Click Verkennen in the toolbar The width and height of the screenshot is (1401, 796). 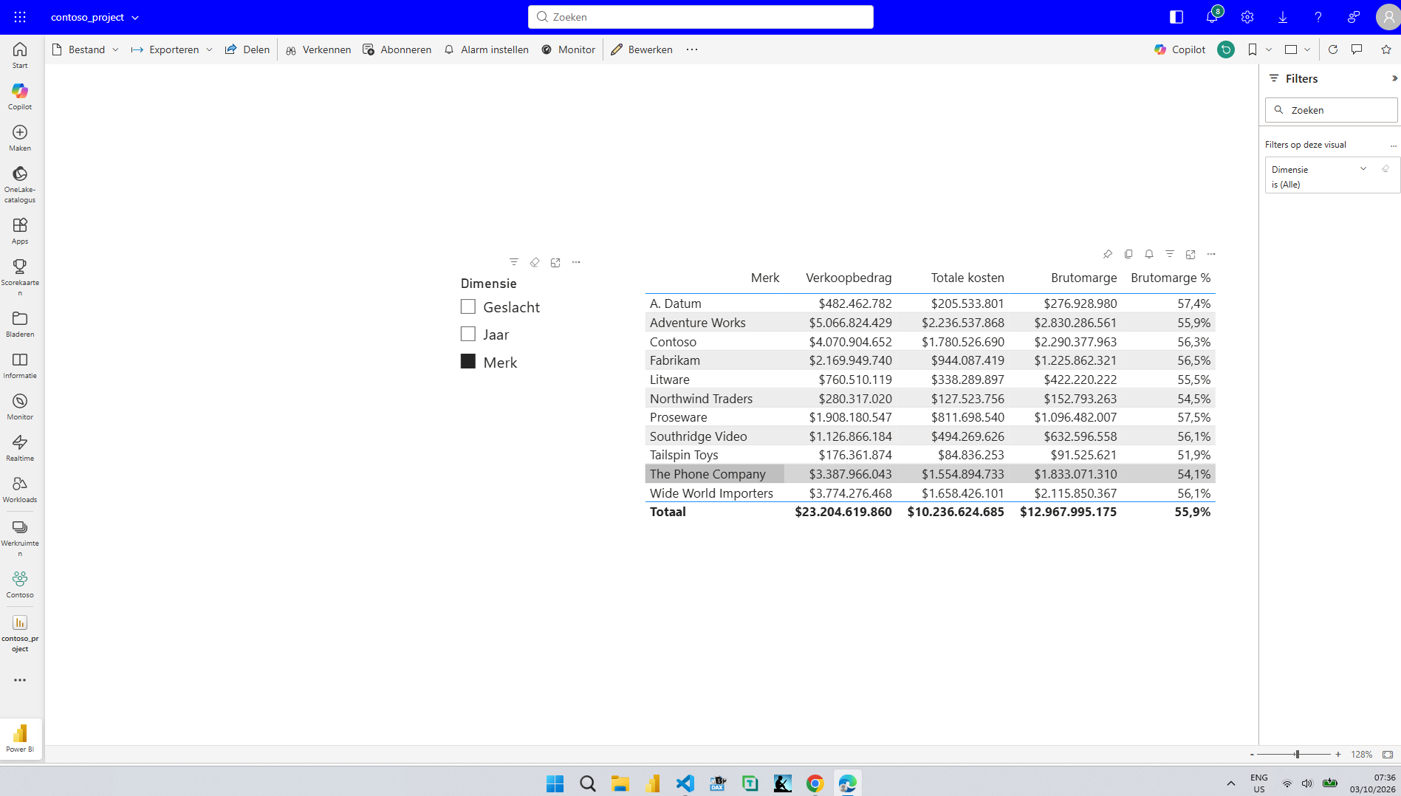coord(318,49)
